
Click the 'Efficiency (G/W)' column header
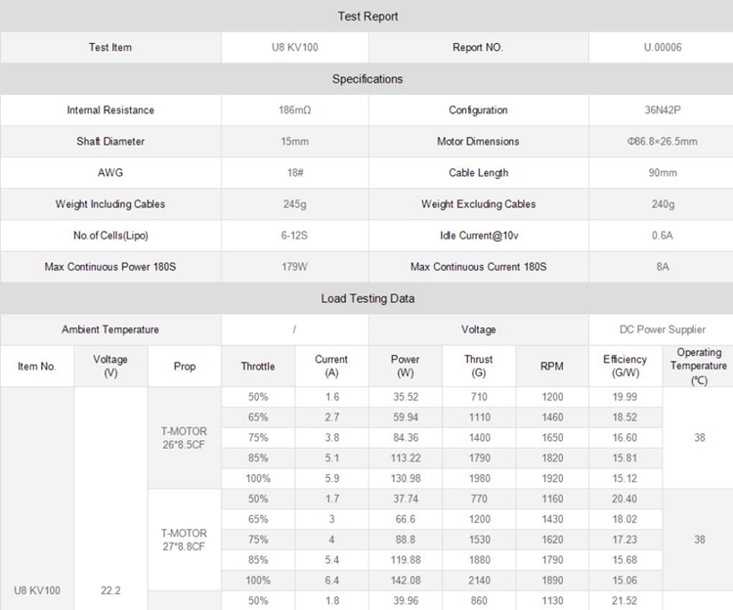pos(625,366)
